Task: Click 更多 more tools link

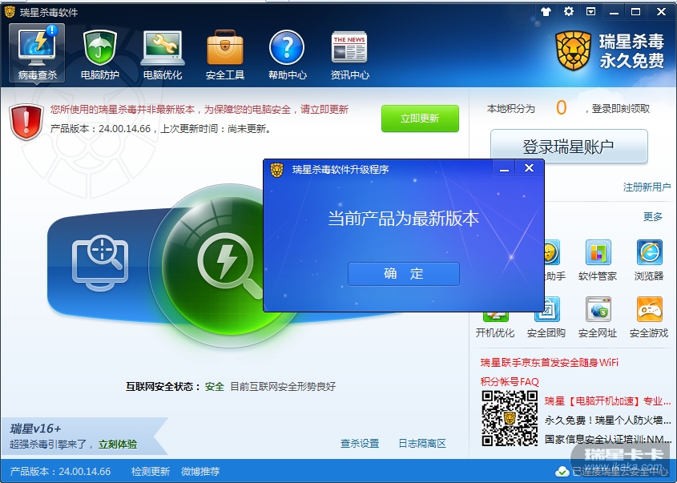Action: [x=652, y=217]
